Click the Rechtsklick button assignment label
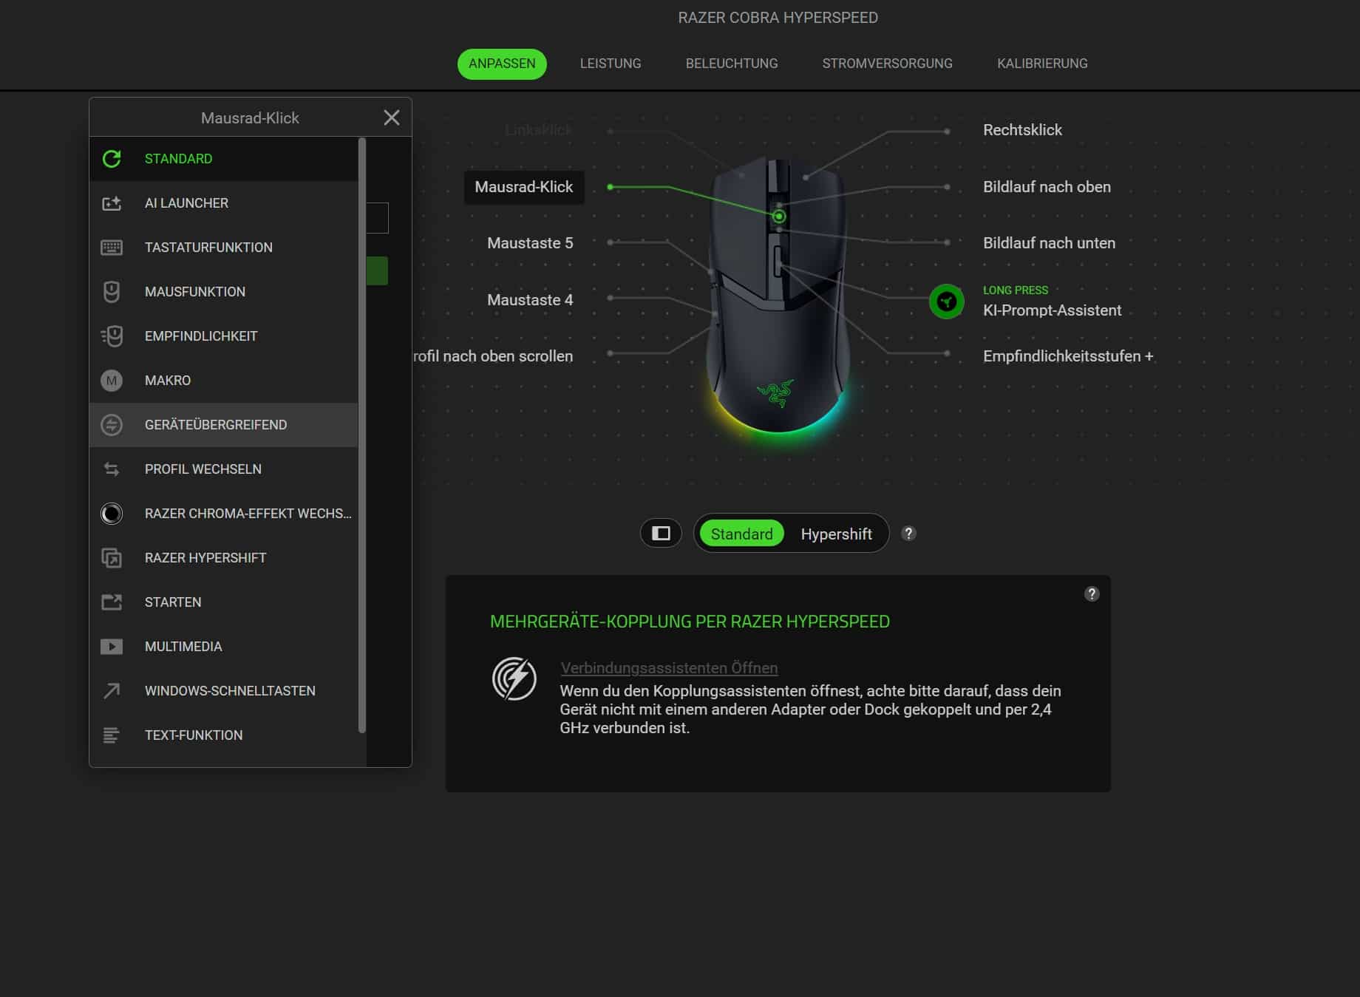The width and height of the screenshot is (1360, 997). (x=1022, y=130)
